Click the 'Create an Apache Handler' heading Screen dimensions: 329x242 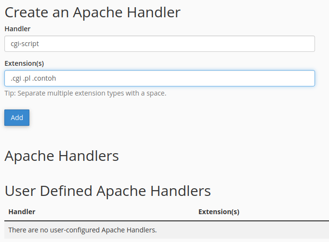(92, 12)
